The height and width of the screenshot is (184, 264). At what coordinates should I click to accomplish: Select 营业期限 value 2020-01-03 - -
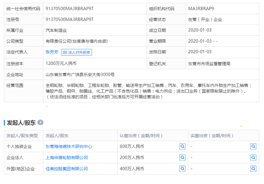203,41
